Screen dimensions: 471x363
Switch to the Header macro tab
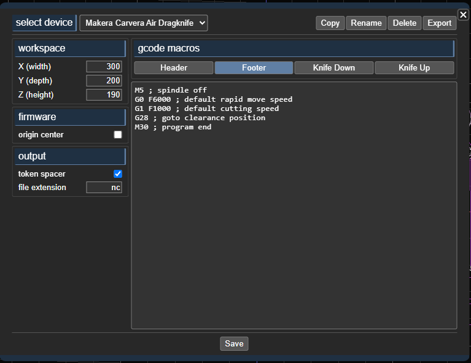click(x=174, y=67)
